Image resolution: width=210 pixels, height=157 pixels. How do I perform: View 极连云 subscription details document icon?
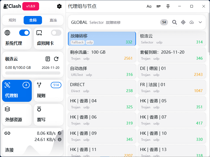pos(48,59)
